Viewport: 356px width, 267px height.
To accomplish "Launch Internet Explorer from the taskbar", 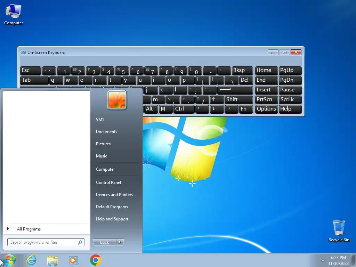I will coord(31,260).
